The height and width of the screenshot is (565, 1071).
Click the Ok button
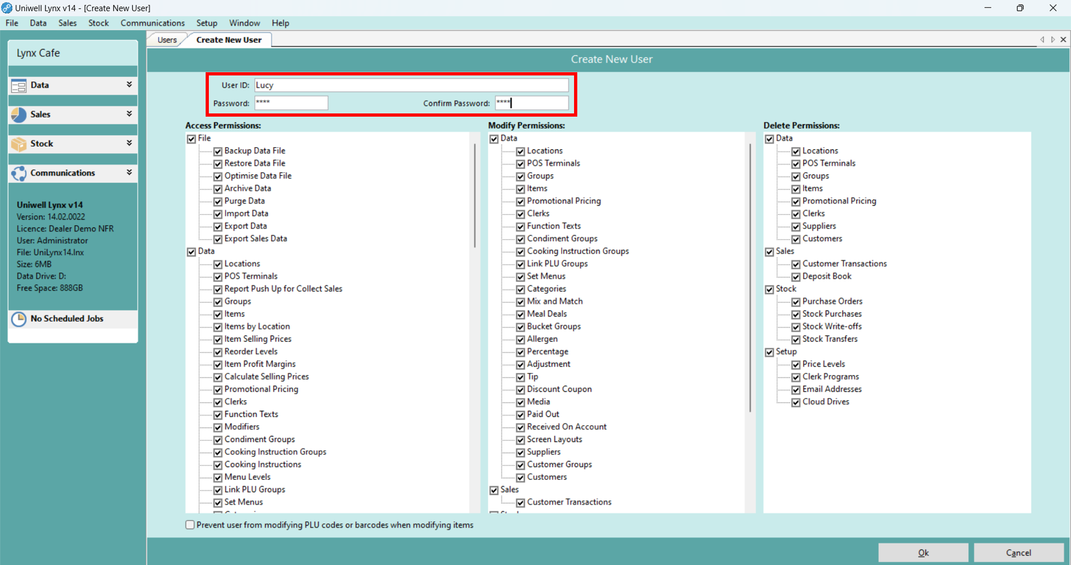pyautogui.click(x=923, y=553)
